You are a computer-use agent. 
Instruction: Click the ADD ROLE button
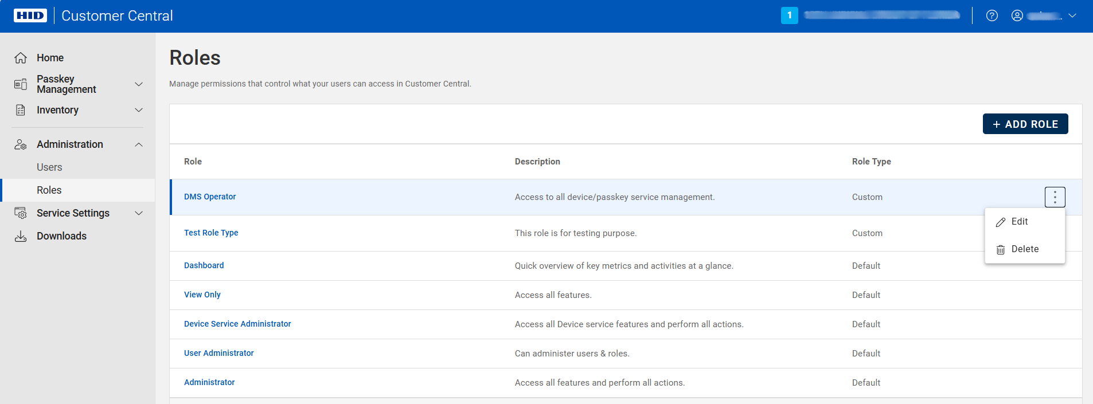1025,124
